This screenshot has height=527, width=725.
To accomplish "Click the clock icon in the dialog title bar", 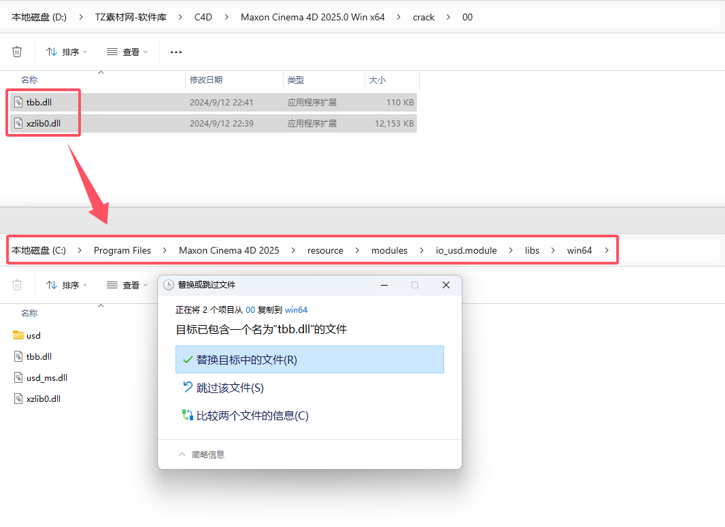I will coord(169,285).
